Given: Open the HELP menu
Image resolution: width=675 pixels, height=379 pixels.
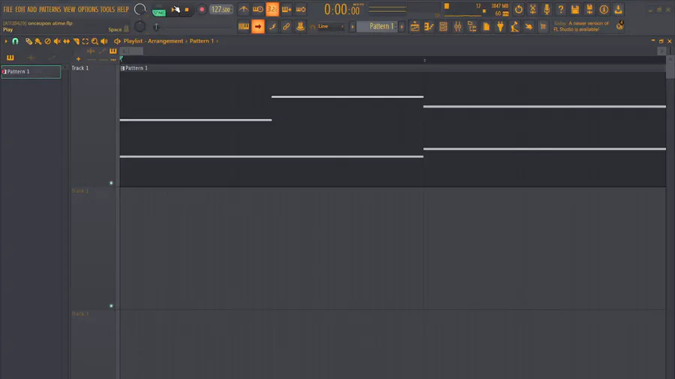Looking at the screenshot, I should tap(123, 10).
